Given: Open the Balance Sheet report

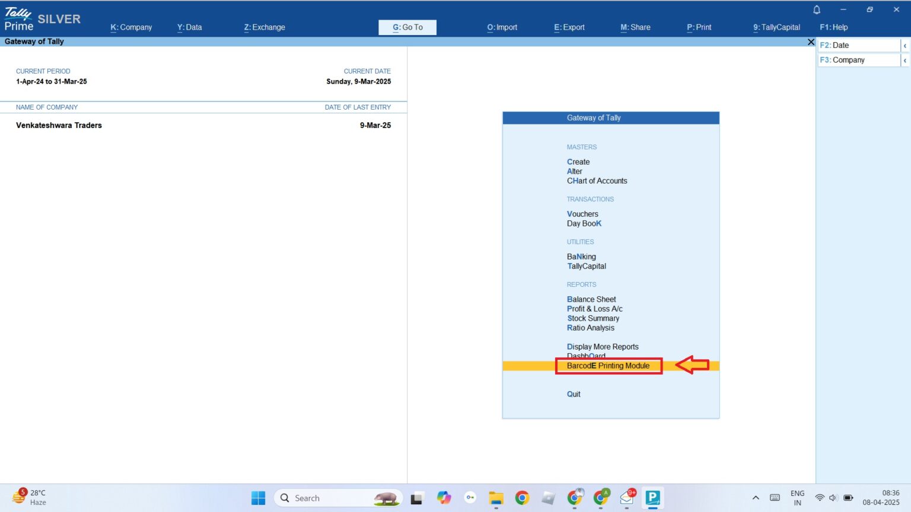Looking at the screenshot, I should (x=591, y=299).
